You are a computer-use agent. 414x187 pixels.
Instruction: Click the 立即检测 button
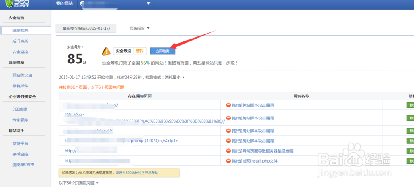point(163,51)
